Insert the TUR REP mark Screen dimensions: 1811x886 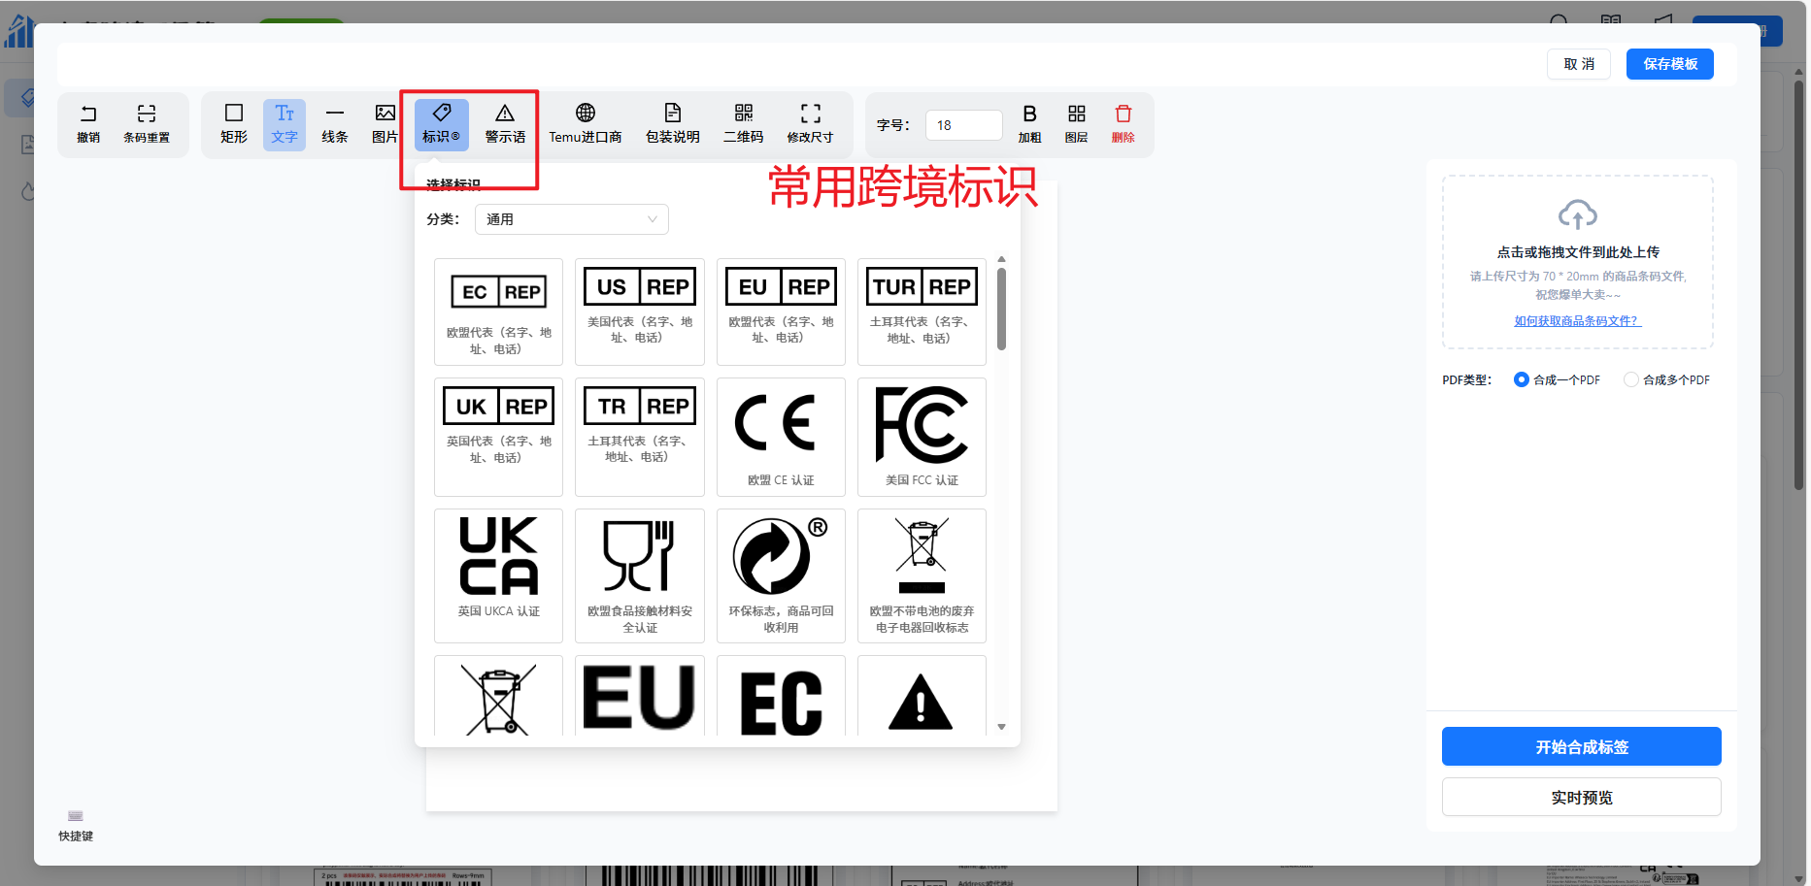click(922, 312)
